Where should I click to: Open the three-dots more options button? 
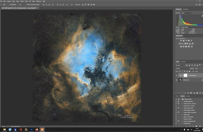72,5
